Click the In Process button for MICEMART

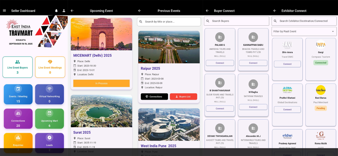101,83
